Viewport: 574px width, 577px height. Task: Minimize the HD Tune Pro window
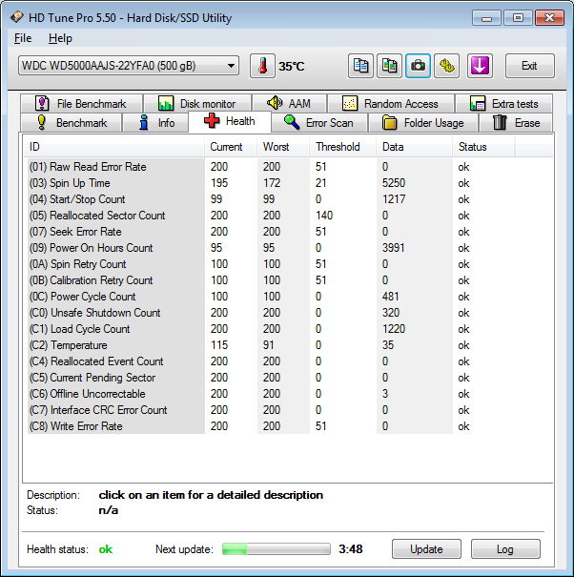tap(486, 18)
